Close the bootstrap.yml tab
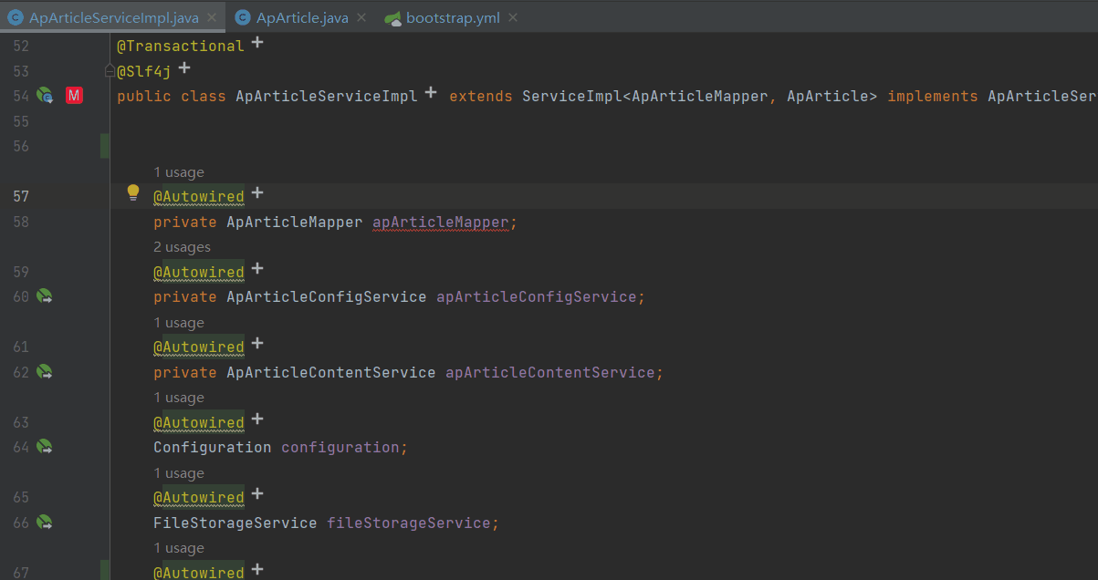This screenshot has height=580, width=1098. click(511, 17)
